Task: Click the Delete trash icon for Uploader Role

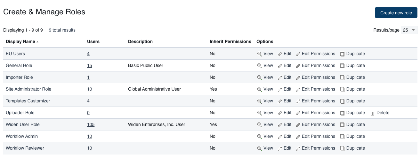Action: pos(372,113)
